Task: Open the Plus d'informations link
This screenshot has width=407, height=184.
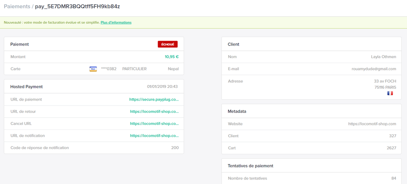Action: (116, 22)
